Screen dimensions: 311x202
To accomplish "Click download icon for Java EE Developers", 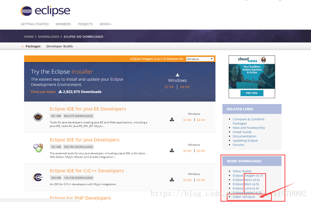I will [x=172, y=119].
